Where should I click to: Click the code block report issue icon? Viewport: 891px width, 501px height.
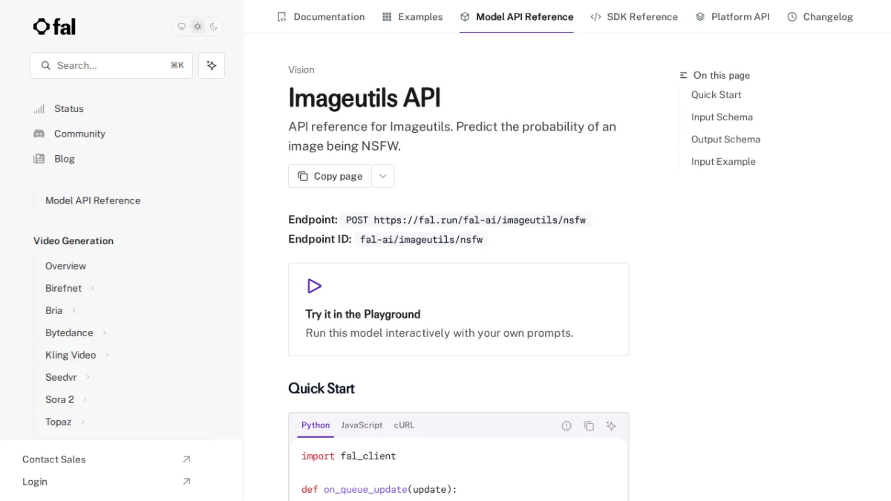(x=567, y=426)
